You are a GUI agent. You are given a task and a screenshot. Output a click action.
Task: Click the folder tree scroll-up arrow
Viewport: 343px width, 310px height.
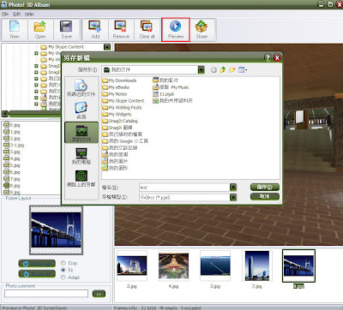pos(107,47)
